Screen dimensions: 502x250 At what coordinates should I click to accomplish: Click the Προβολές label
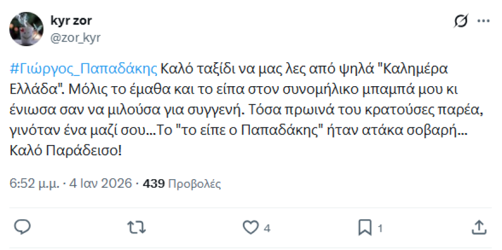pyautogui.click(x=194, y=184)
